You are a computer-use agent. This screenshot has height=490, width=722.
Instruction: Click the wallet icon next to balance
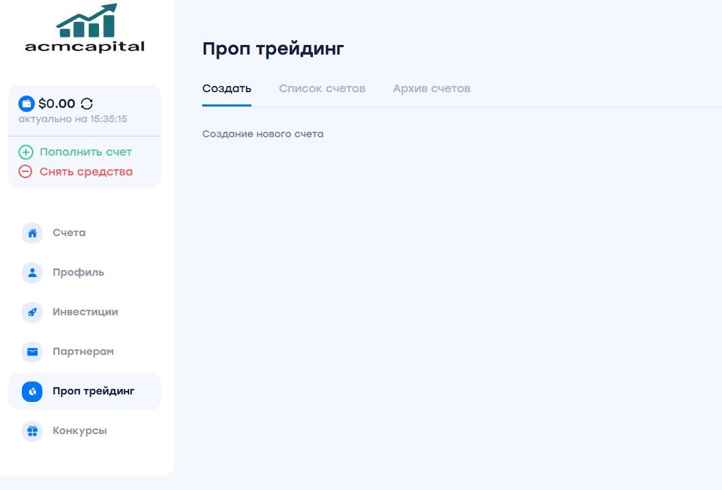pos(26,103)
